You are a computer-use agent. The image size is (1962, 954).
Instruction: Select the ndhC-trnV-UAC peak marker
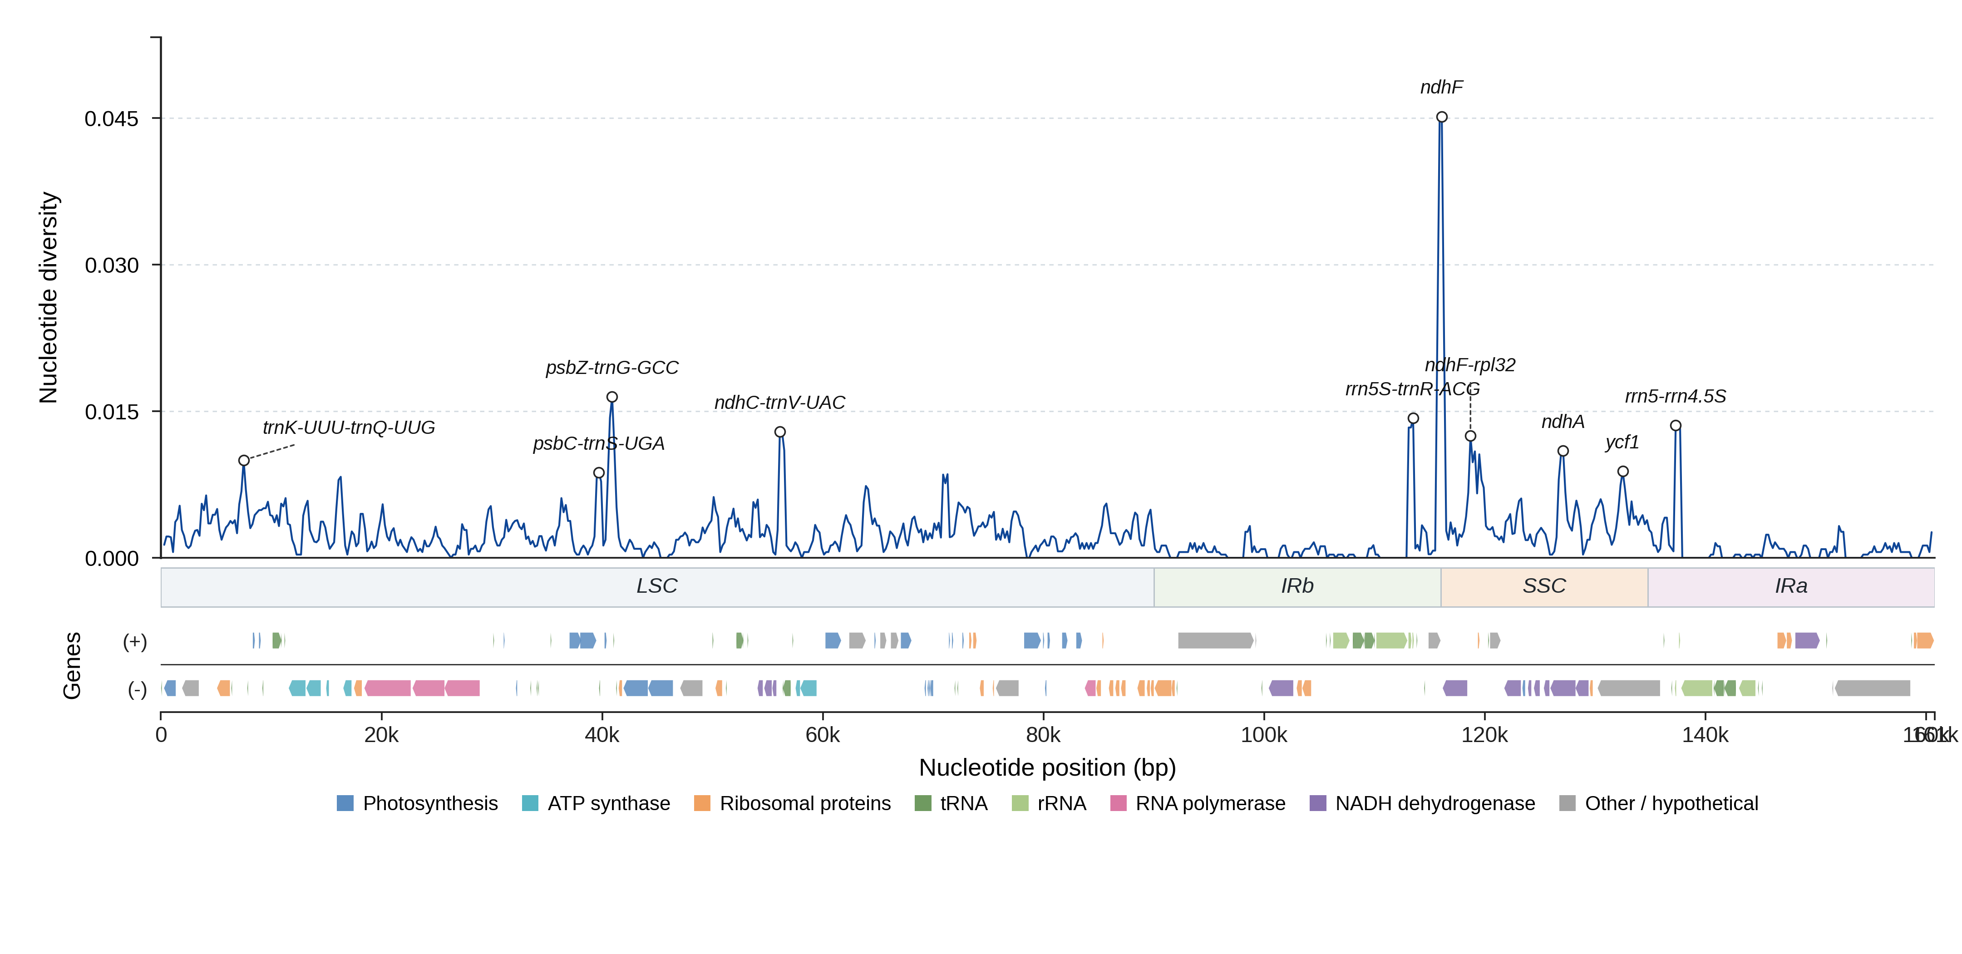click(x=780, y=432)
